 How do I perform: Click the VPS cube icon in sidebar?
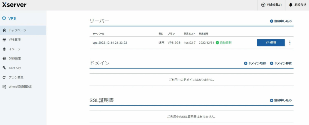click(x=4, y=18)
